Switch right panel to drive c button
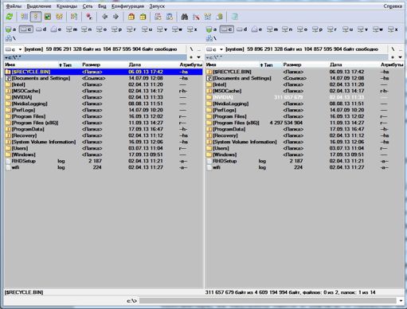 227,29
